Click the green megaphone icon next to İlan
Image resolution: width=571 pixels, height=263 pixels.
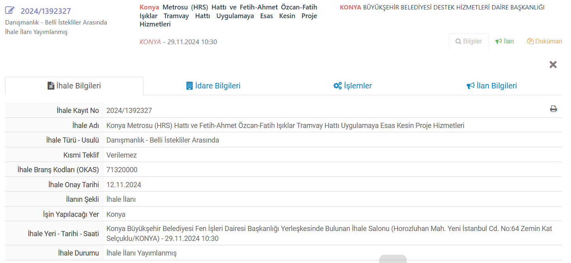point(498,41)
